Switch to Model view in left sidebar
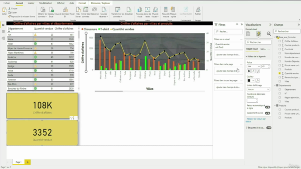The image size is (301, 169). [x=3, y=38]
